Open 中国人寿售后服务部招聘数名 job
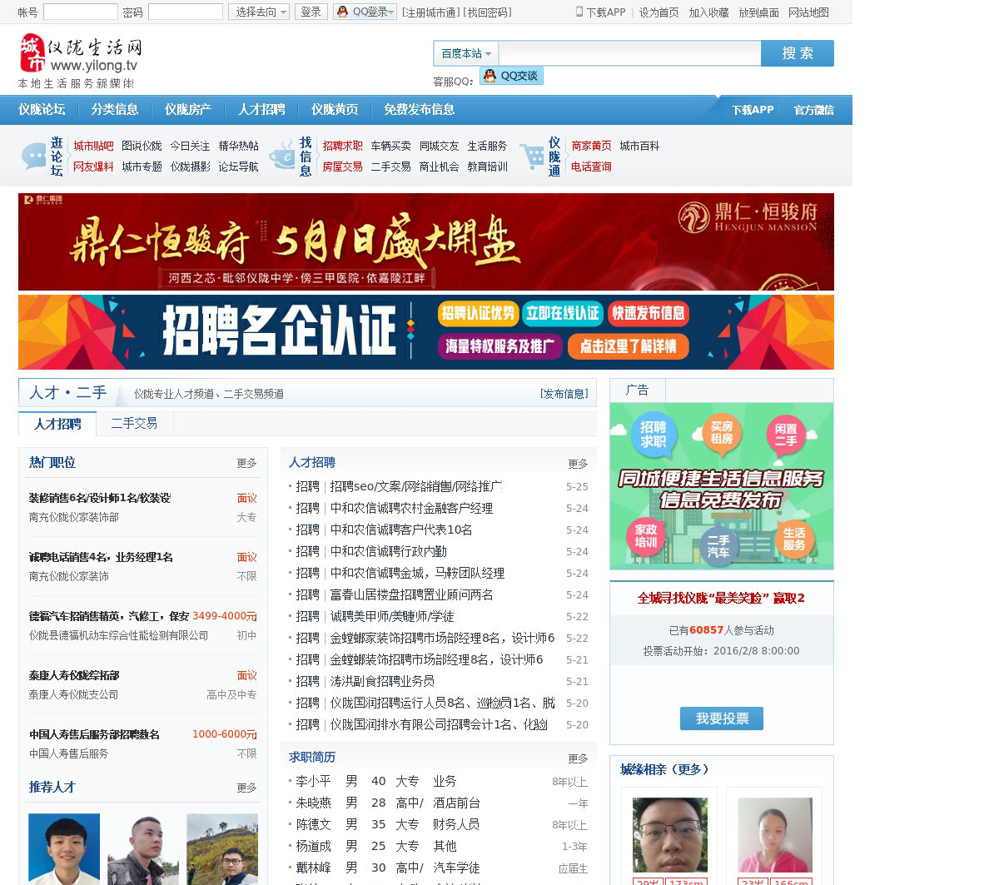This screenshot has height=885, width=999. (x=94, y=734)
